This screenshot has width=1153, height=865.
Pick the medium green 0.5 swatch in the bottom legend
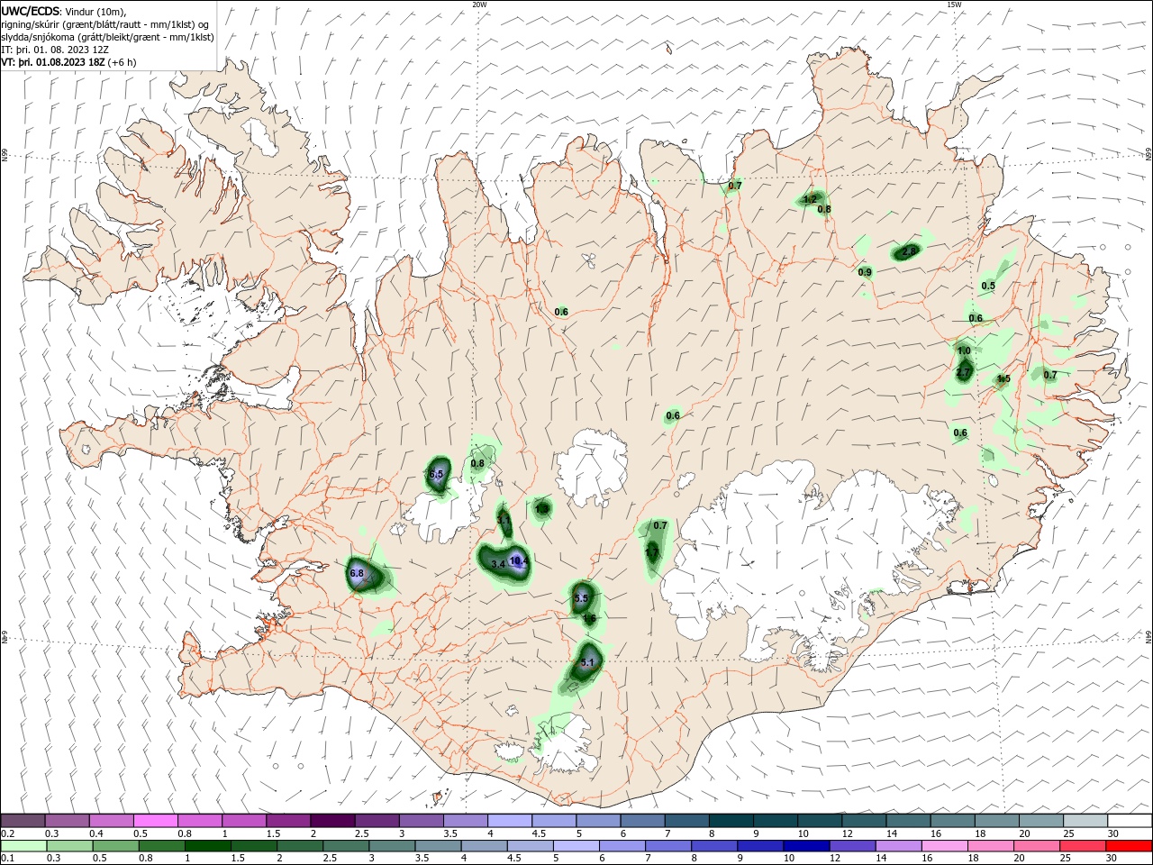tap(115, 846)
